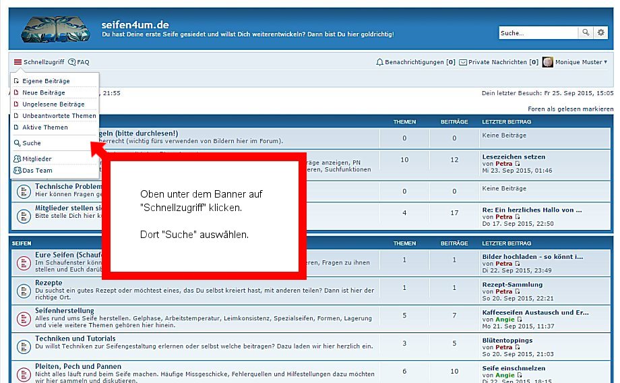Image resolution: width=620 pixels, height=383 pixels.
Task: Click Monique Muster's avatar image
Action: tap(548, 62)
